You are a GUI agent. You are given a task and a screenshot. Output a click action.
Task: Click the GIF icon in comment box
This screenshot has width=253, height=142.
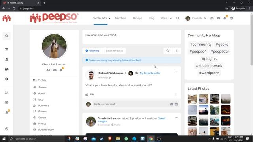click(176, 104)
